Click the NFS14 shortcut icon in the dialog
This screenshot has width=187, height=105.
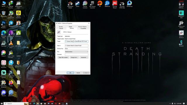coord(59,32)
